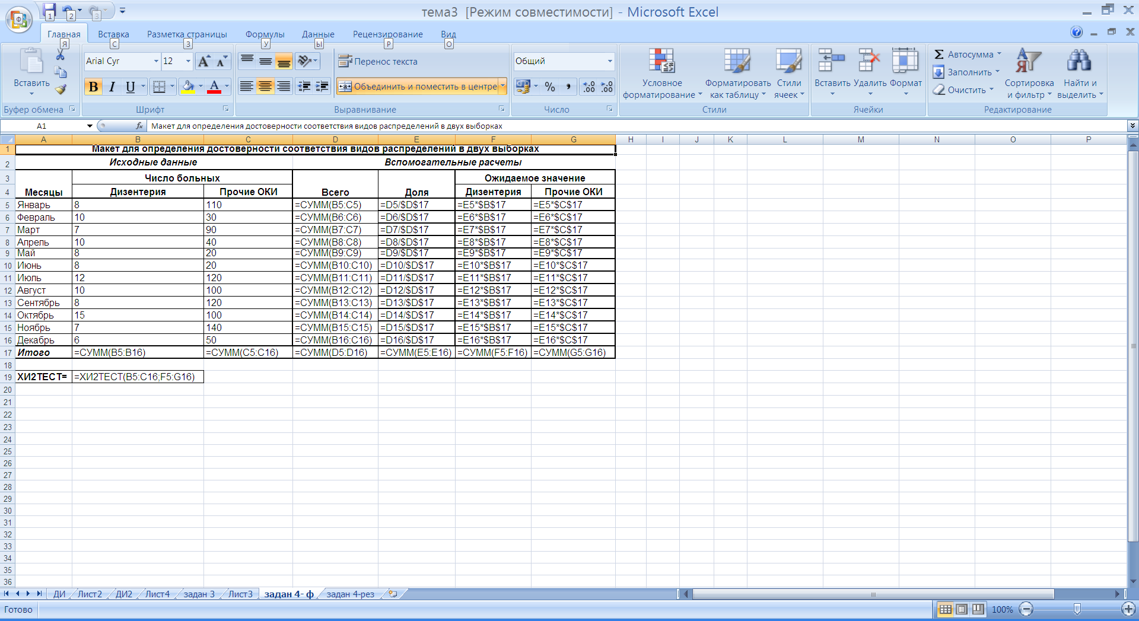Decrease font size with the small A icon
Viewport: 1139px width, 621px height.
tap(221, 61)
